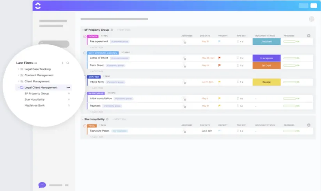Collapse the Star Hospitality list
Screen dimensions: 321x191
coord(83,119)
